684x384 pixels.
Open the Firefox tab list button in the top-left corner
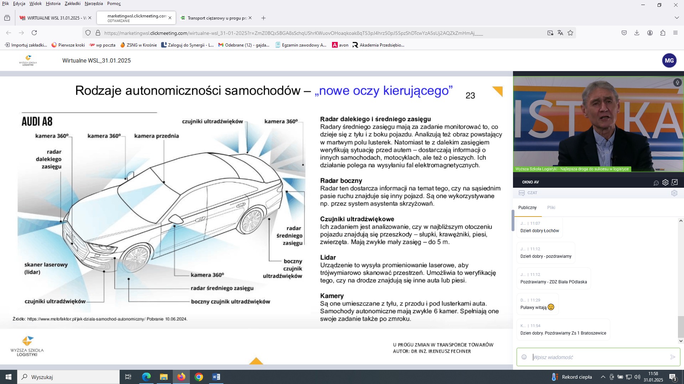coord(7,18)
